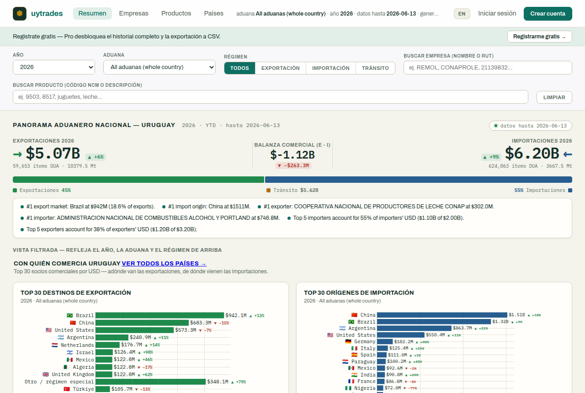The image size is (585, 393).
Task: Click the blue arrow beside imports $6.20B
Action: [567, 154]
